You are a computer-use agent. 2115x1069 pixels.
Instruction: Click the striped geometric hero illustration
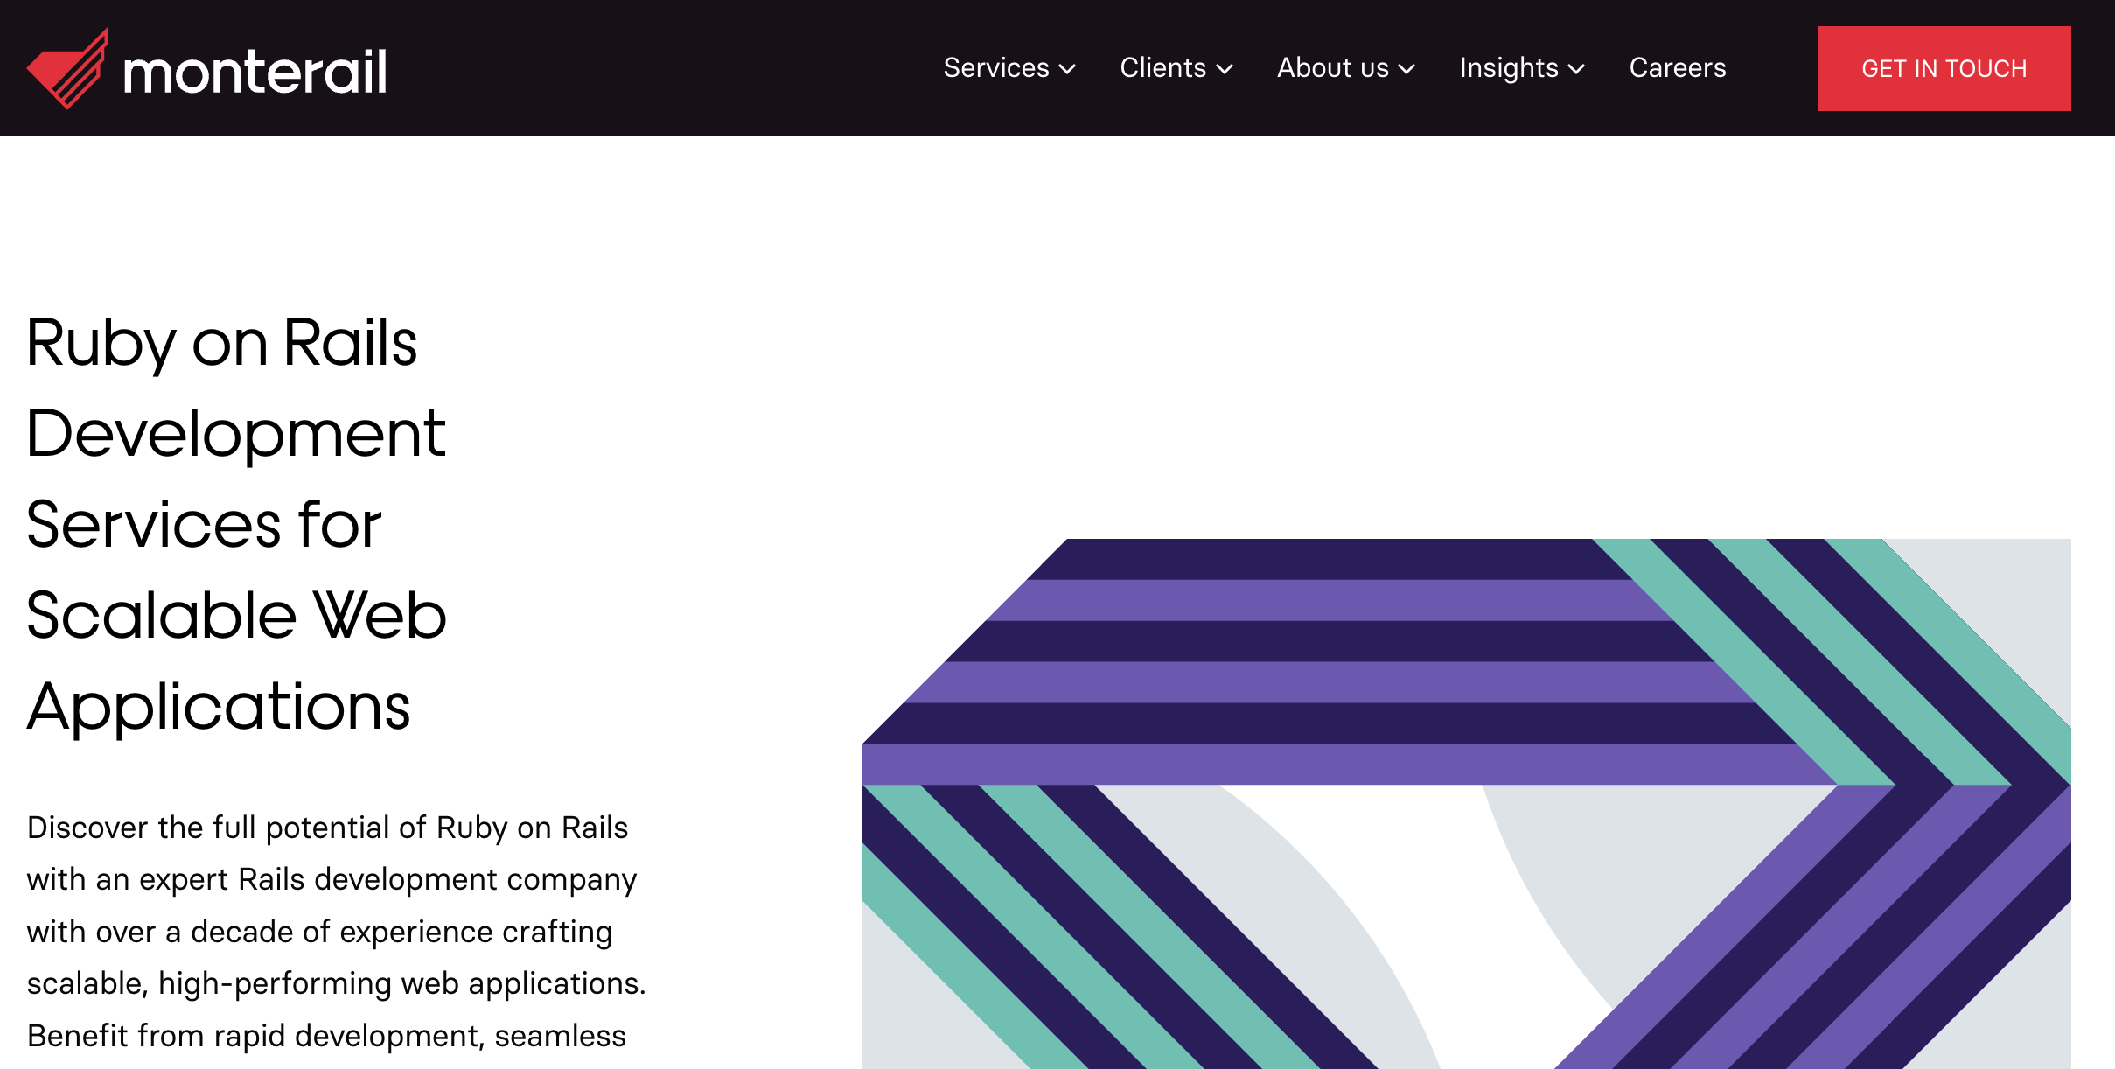[x=1467, y=804]
